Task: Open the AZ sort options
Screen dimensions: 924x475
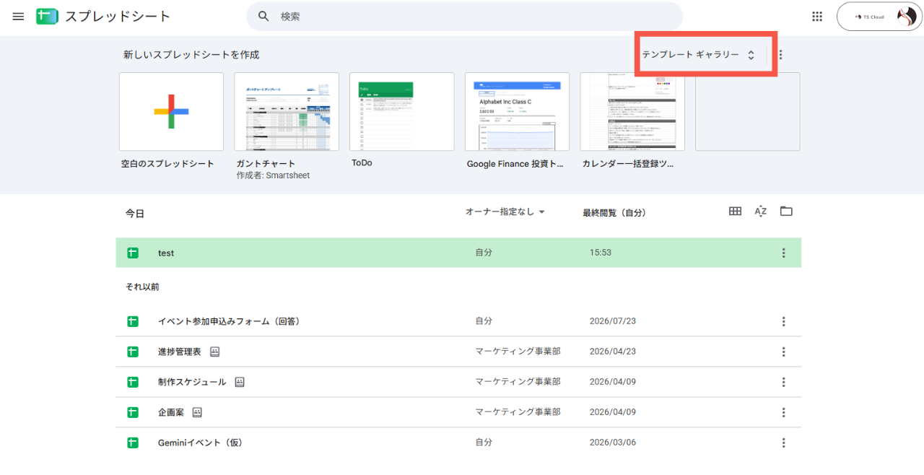Action: click(760, 212)
